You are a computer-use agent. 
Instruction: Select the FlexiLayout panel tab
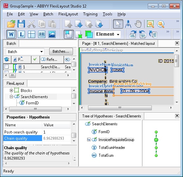[x=15, y=83]
